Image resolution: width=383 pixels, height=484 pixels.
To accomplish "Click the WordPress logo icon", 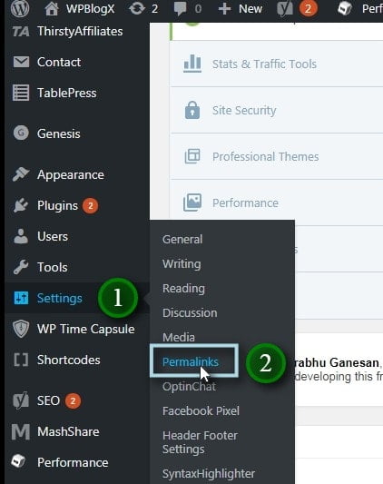I will click(x=20, y=9).
